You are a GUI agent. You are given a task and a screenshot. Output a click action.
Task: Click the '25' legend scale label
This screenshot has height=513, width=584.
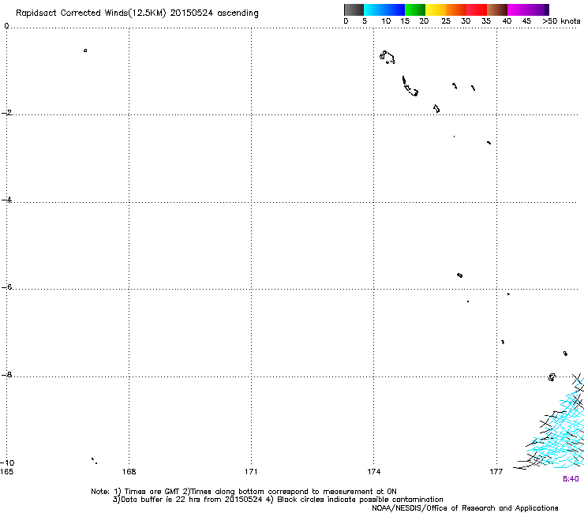446,21
